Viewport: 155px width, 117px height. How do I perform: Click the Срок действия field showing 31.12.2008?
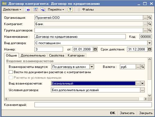(x=137, y=49)
